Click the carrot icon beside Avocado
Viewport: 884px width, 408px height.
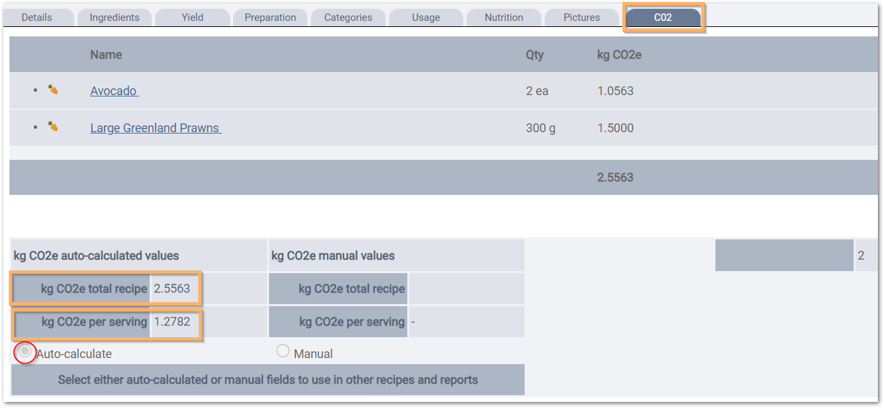tap(53, 90)
